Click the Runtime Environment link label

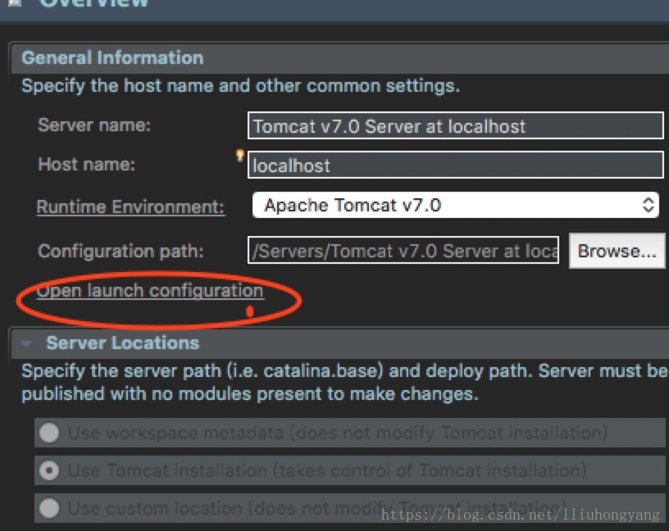[130, 207]
